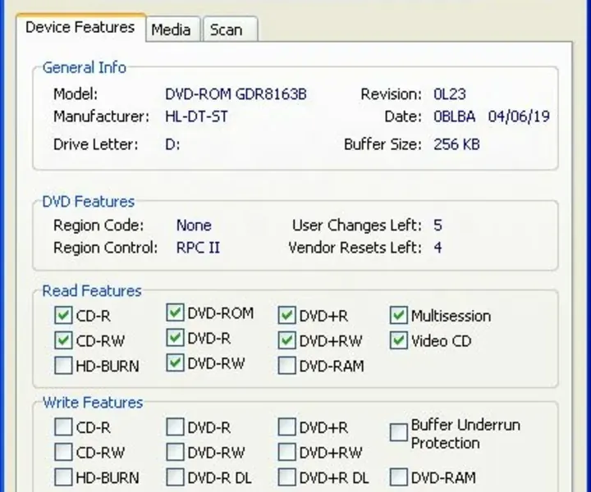
Task: Toggle DVD-R in Read Features
Action: click(x=175, y=337)
